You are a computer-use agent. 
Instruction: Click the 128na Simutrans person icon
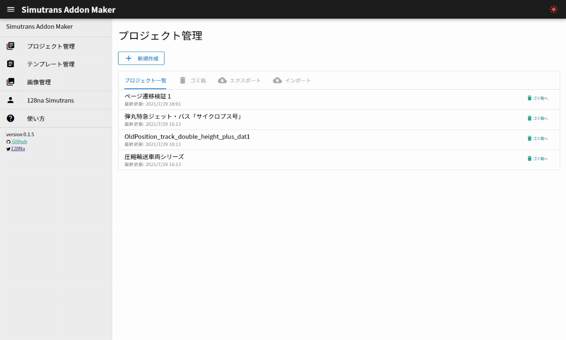coord(11,100)
